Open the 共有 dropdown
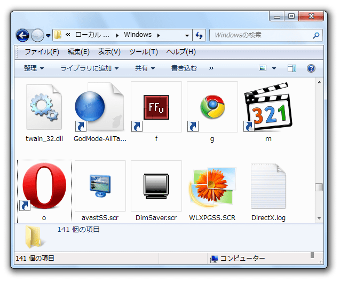Image resolution: width=340 pixels, height=281 pixels. [145, 68]
